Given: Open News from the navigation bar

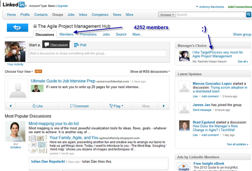Looking at the screenshot, I should click(x=117, y=15).
